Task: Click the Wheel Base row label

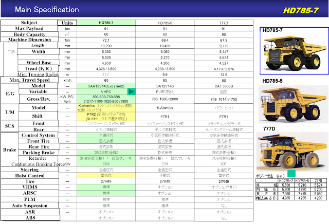Action: (39, 63)
